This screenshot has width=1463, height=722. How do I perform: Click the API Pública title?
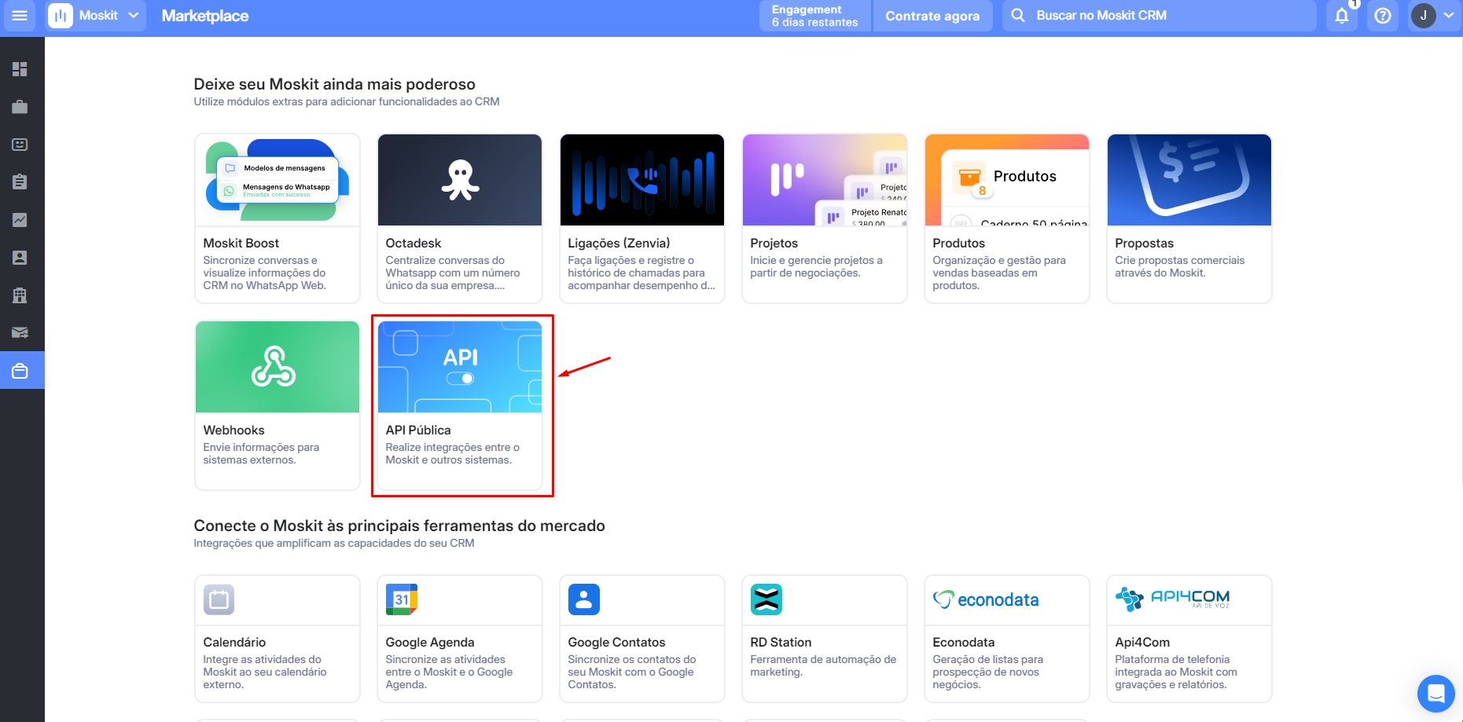point(418,431)
